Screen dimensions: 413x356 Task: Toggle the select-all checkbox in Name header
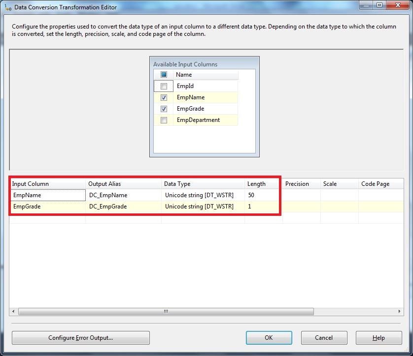point(164,74)
